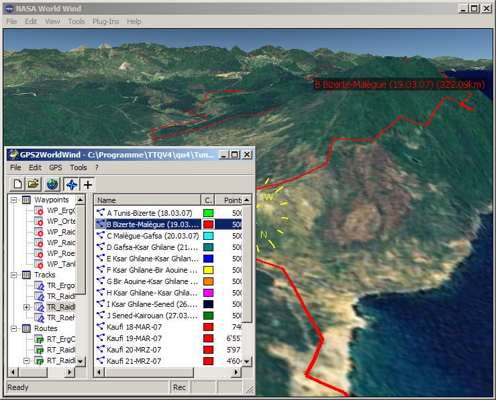Viewport: 496px width, 400px height.
Task: Open Tools menu in NASA World Wind
Action: (x=77, y=21)
